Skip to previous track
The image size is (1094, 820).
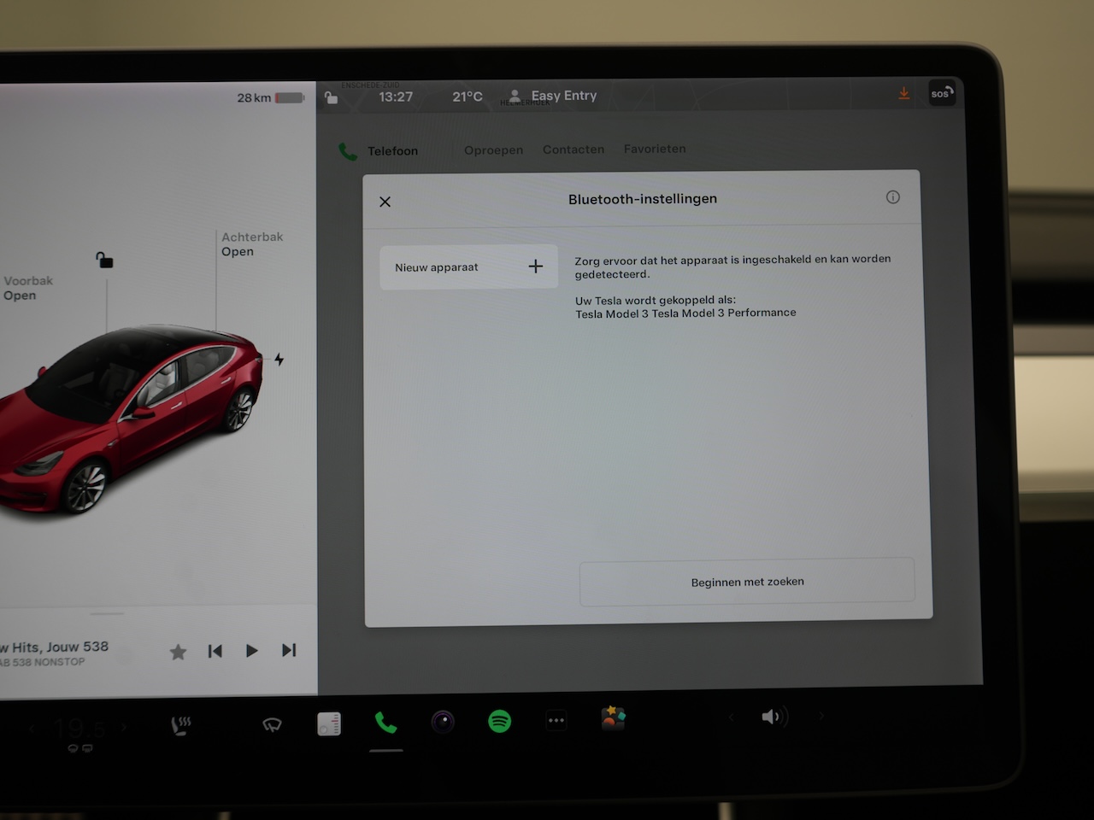pos(215,651)
